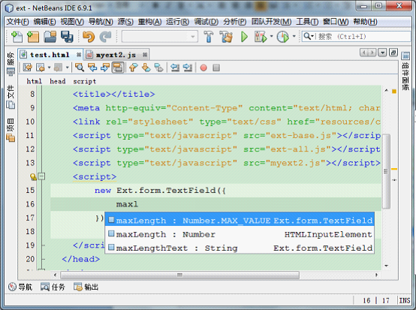Click the Shift Line Left icon

click(175, 68)
